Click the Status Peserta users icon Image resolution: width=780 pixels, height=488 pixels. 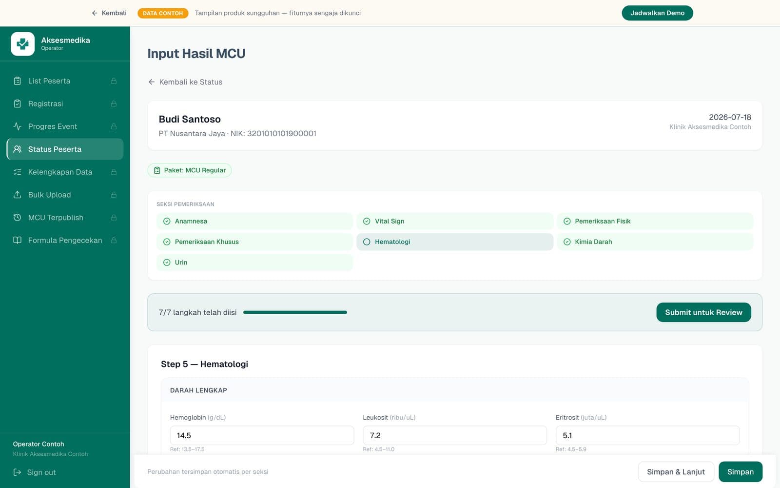click(x=18, y=149)
